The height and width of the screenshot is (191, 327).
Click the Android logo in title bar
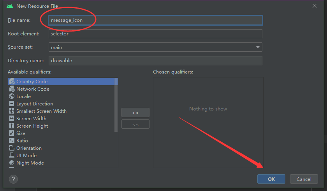pyautogui.click(x=10, y=6)
